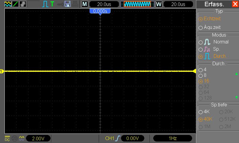Select 4K memory depth
The image size is (239, 143).
204,112
